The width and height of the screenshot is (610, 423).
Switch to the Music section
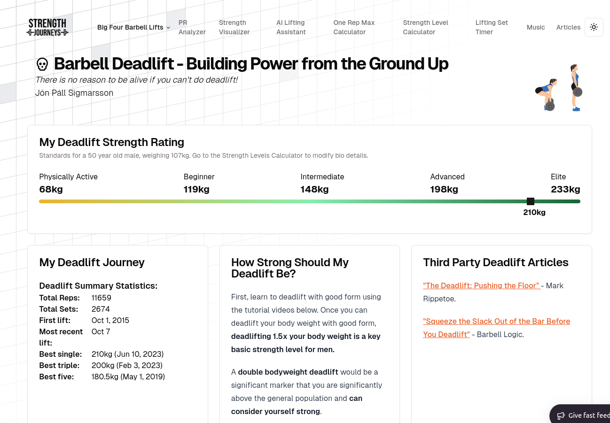tap(536, 27)
